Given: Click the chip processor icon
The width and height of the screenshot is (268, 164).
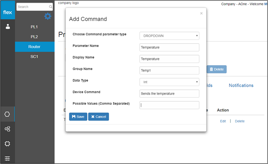Looking at the screenshot, I should coord(7,144).
